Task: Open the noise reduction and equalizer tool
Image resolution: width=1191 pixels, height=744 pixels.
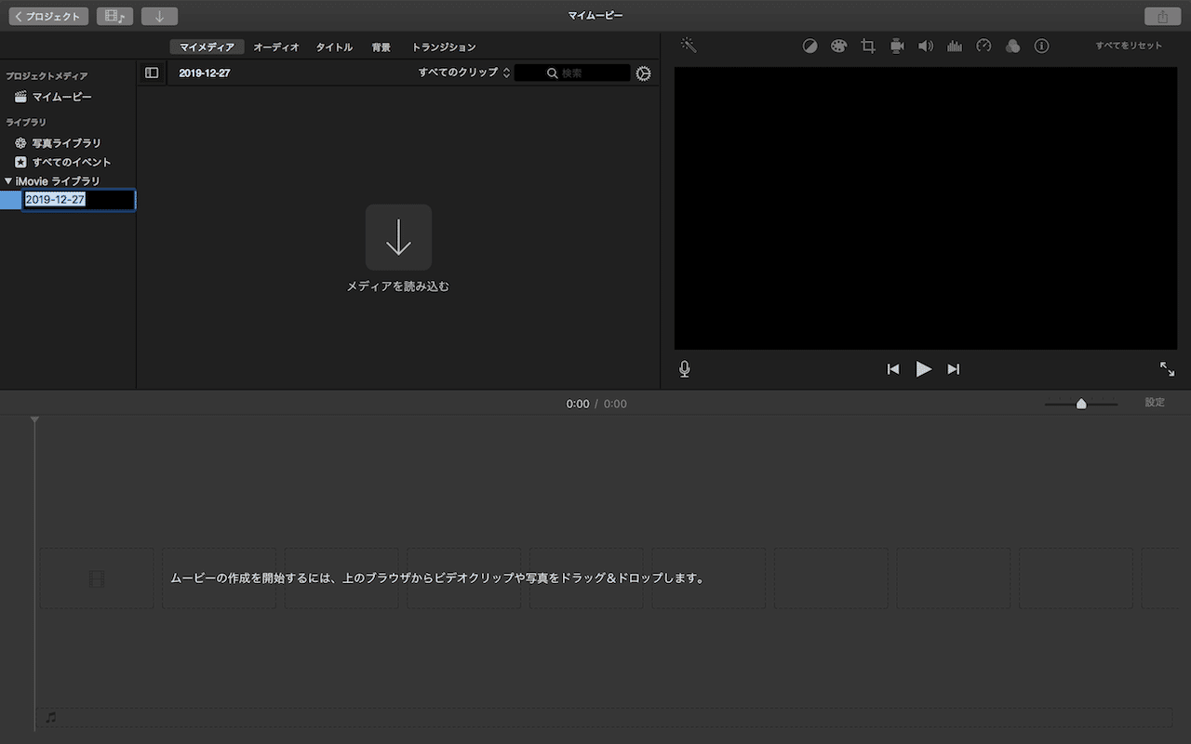Action: (x=955, y=46)
